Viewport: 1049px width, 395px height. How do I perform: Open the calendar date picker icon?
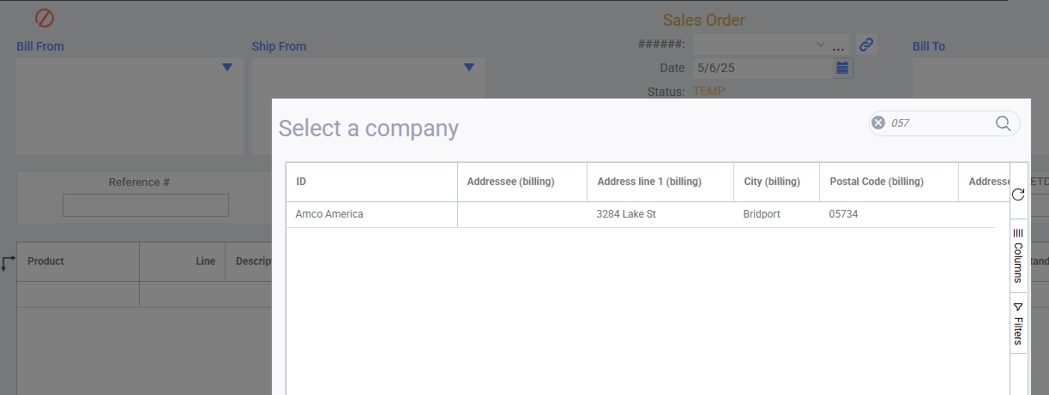(842, 68)
